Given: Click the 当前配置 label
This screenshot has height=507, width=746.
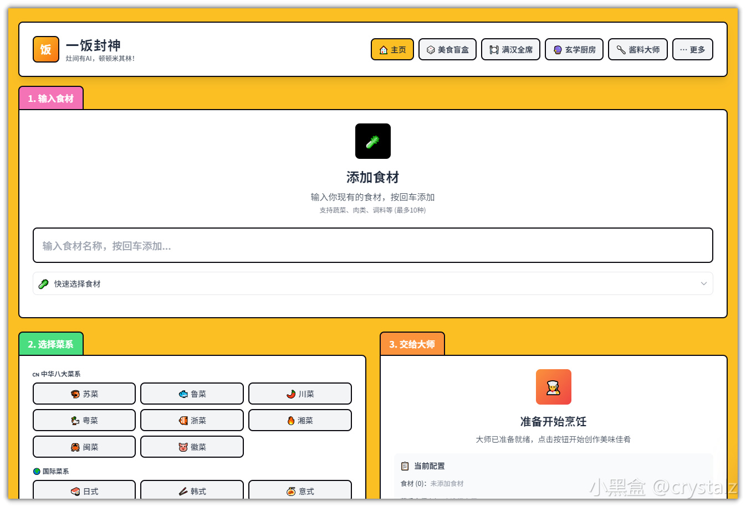Looking at the screenshot, I should pos(429,466).
